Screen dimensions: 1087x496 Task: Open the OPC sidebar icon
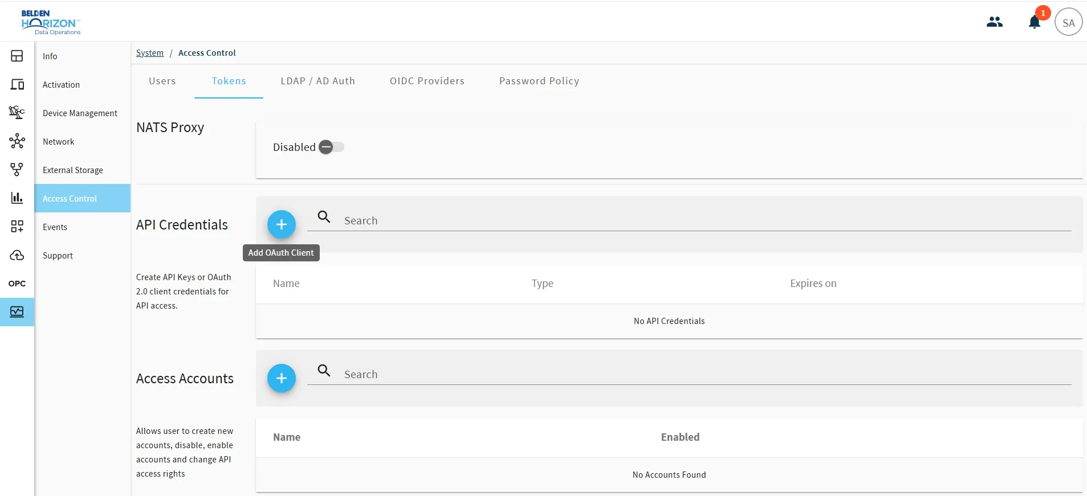(17, 283)
